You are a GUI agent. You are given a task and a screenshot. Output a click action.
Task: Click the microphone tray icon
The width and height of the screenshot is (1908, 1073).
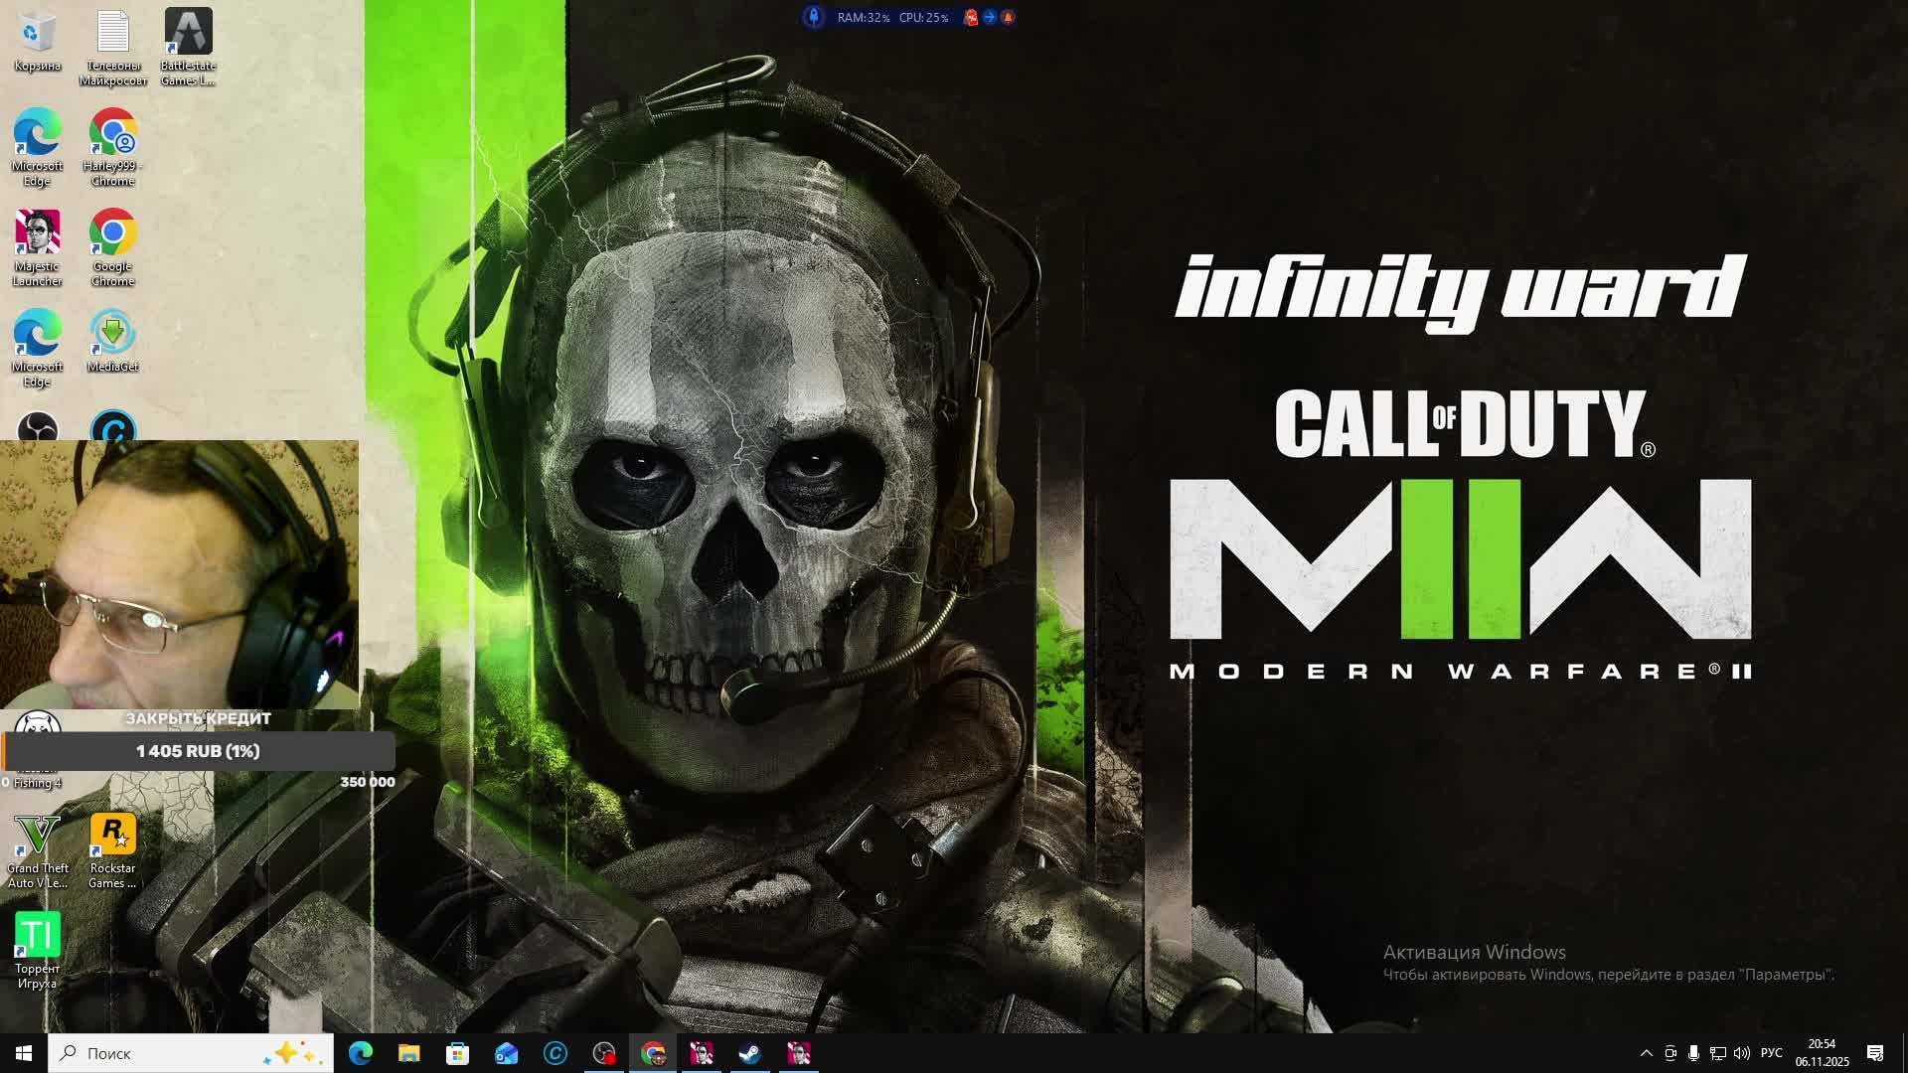click(x=1694, y=1053)
